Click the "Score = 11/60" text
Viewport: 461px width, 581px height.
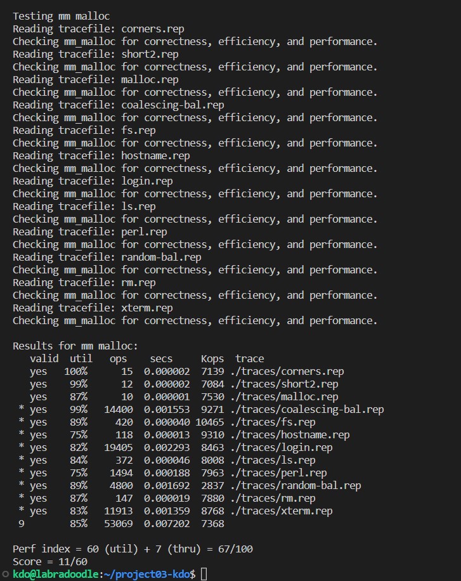point(49,562)
